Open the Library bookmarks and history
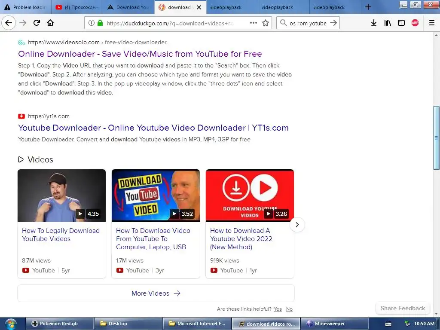This screenshot has width=440, height=330. (x=388, y=23)
